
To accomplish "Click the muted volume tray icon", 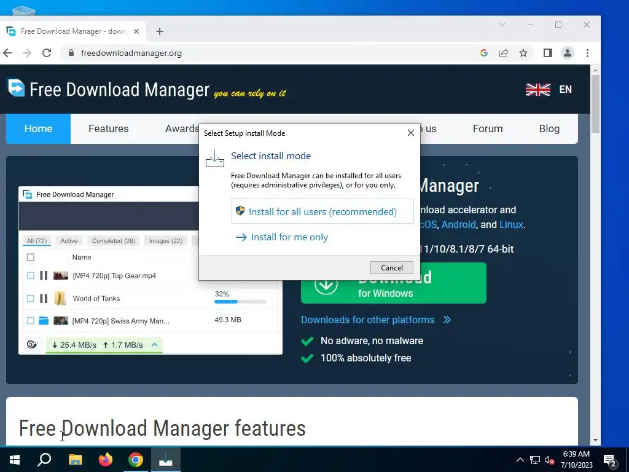I will pyautogui.click(x=549, y=460).
